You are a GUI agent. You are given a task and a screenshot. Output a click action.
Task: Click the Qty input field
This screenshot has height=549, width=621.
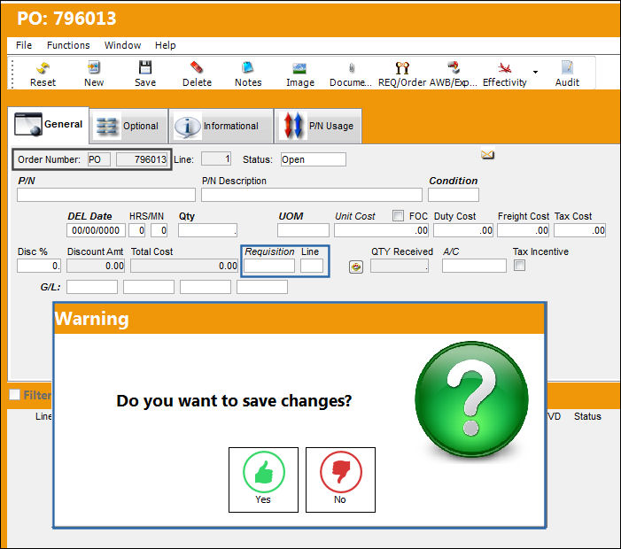tap(207, 230)
